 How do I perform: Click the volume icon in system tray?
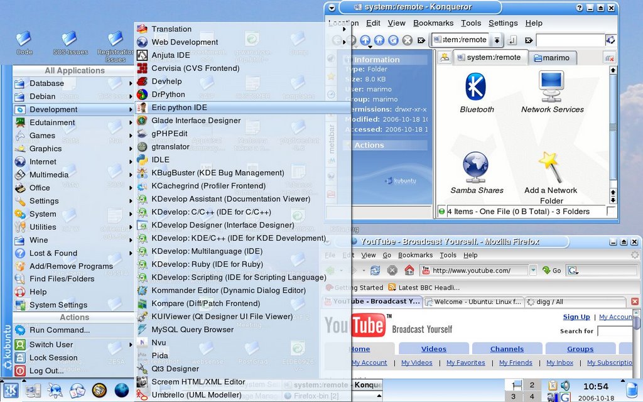point(565,385)
